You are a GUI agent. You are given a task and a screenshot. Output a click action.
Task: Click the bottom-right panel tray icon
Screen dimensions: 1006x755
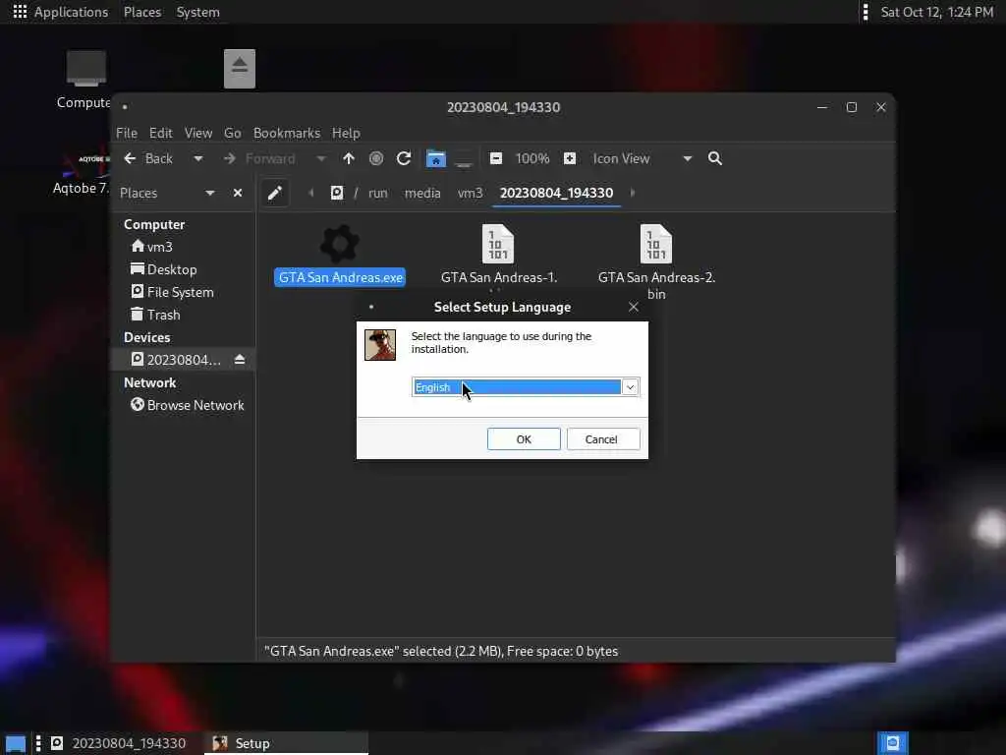click(x=892, y=743)
